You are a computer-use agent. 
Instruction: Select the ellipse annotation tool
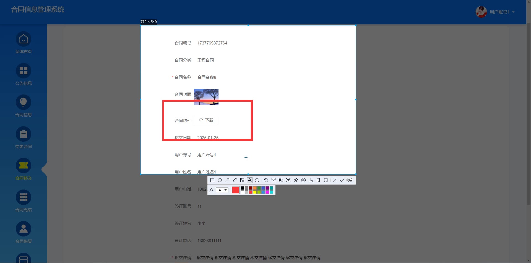point(220,180)
